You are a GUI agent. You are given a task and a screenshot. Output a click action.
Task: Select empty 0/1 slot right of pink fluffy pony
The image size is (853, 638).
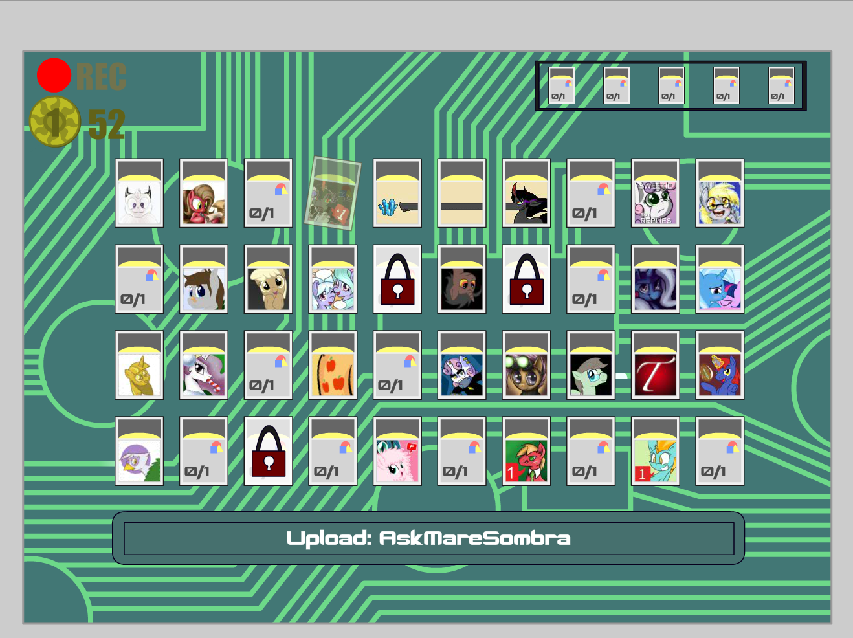click(x=462, y=451)
